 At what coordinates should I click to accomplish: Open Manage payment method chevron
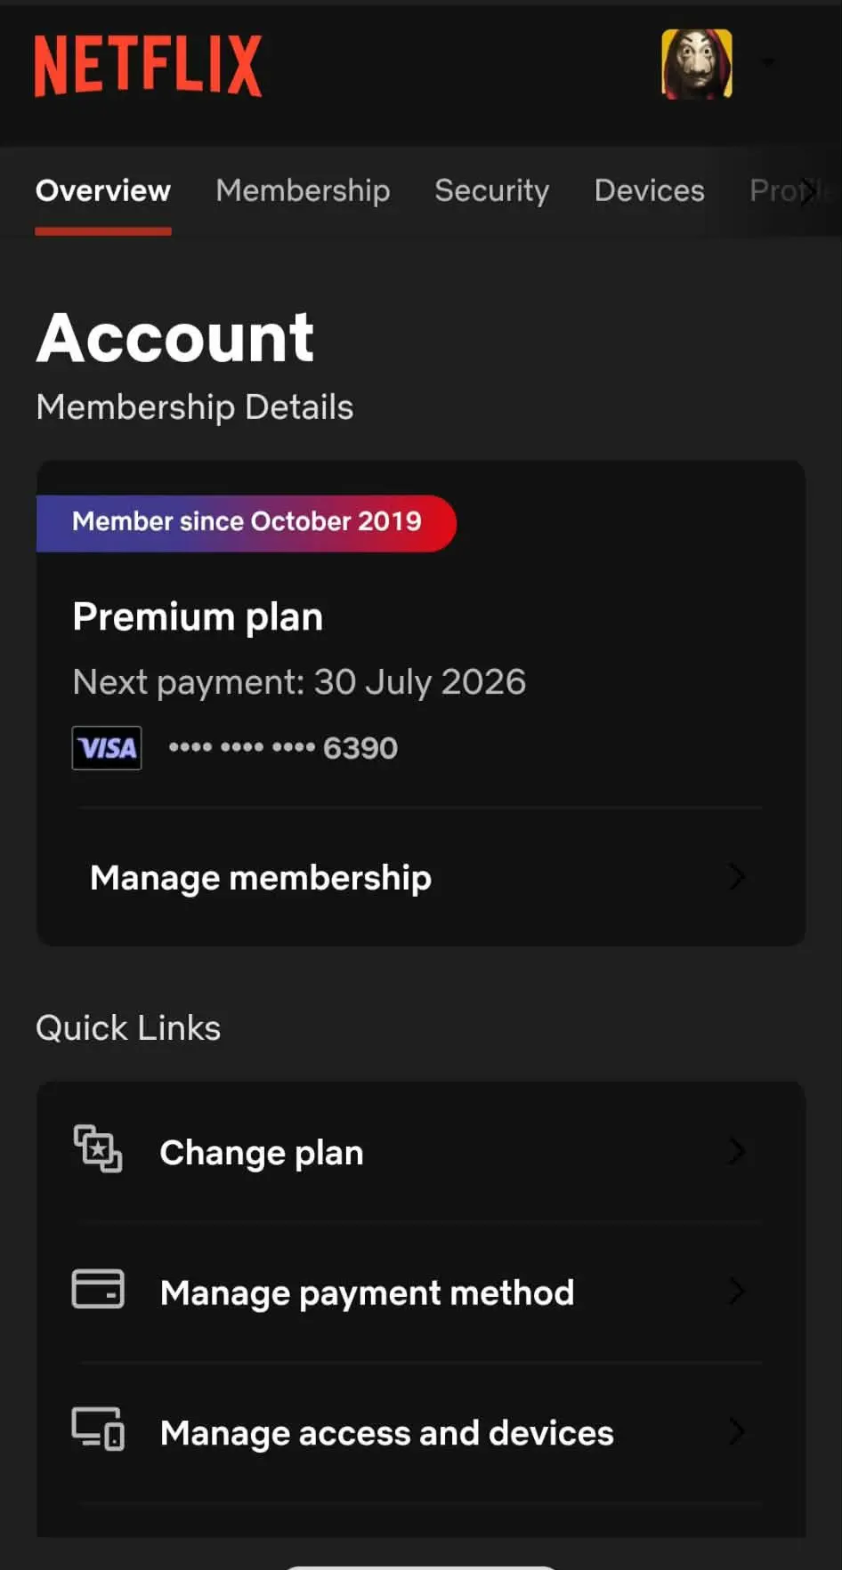(736, 1291)
